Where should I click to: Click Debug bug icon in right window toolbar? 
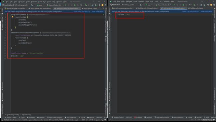pos(183,5)
